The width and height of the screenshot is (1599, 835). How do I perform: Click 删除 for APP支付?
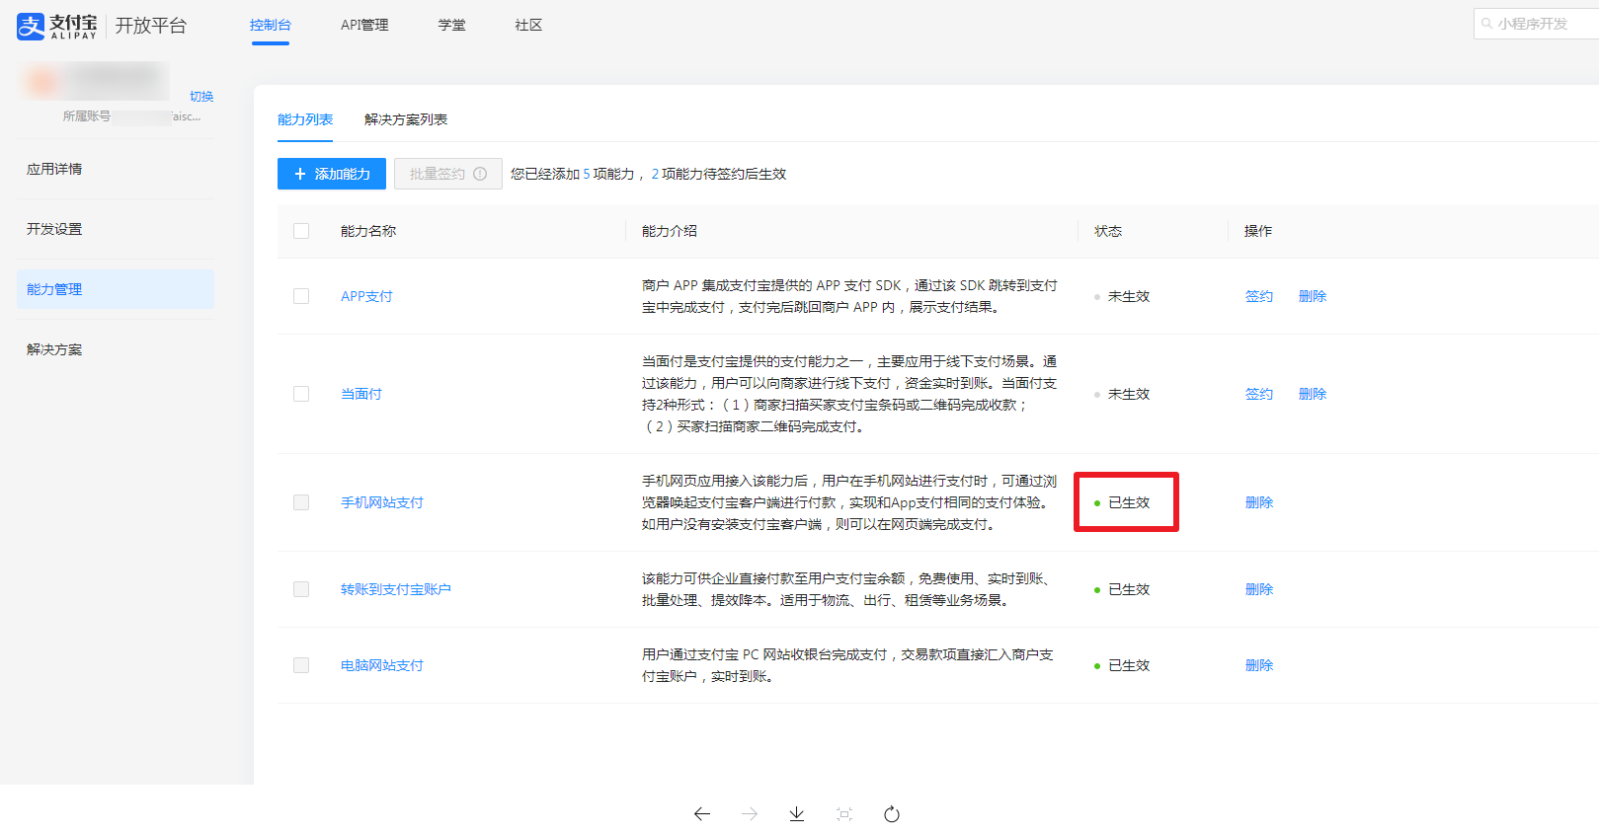click(x=1313, y=296)
